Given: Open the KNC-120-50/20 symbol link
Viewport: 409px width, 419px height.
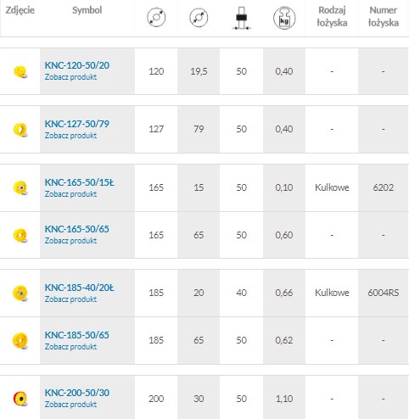Looking at the screenshot, I should (77, 65).
